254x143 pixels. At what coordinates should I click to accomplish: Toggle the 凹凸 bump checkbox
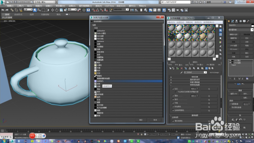[173, 89]
